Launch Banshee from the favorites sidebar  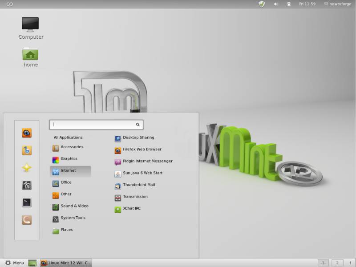27,150
